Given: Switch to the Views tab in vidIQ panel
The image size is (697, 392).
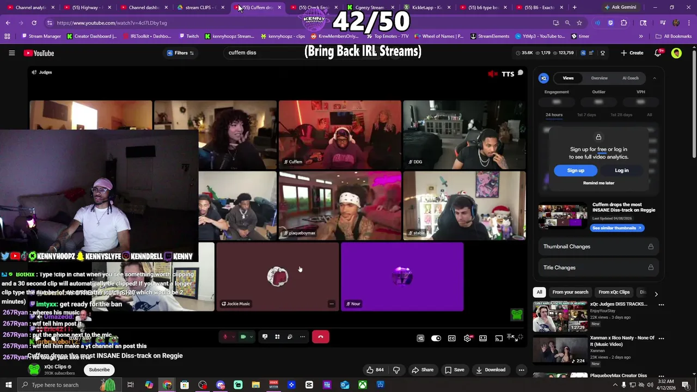Looking at the screenshot, I should pyautogui.click(x=568, y=78).
